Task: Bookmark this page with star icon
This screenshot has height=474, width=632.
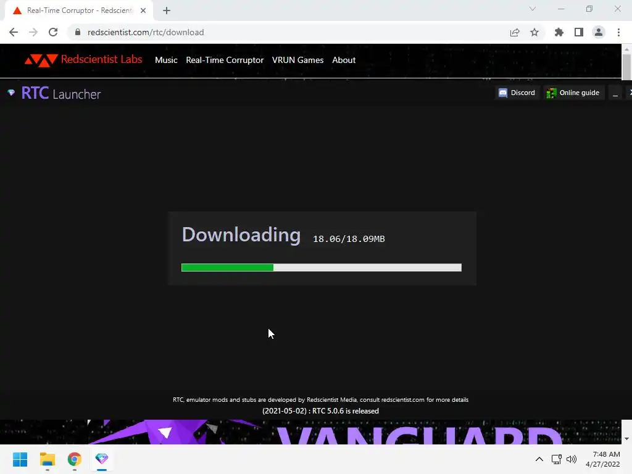Action: pos(534,32)
